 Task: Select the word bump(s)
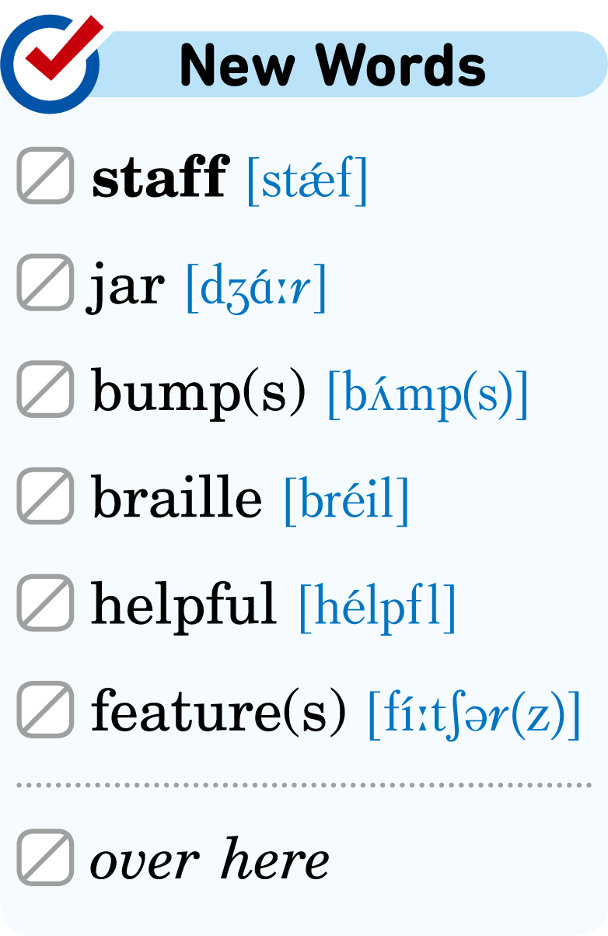[199, 392]
